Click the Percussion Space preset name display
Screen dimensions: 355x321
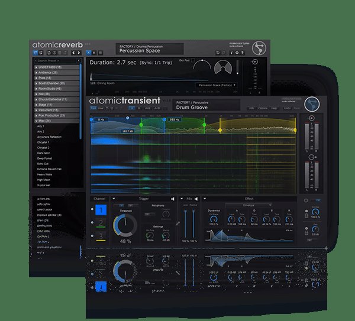150,48
